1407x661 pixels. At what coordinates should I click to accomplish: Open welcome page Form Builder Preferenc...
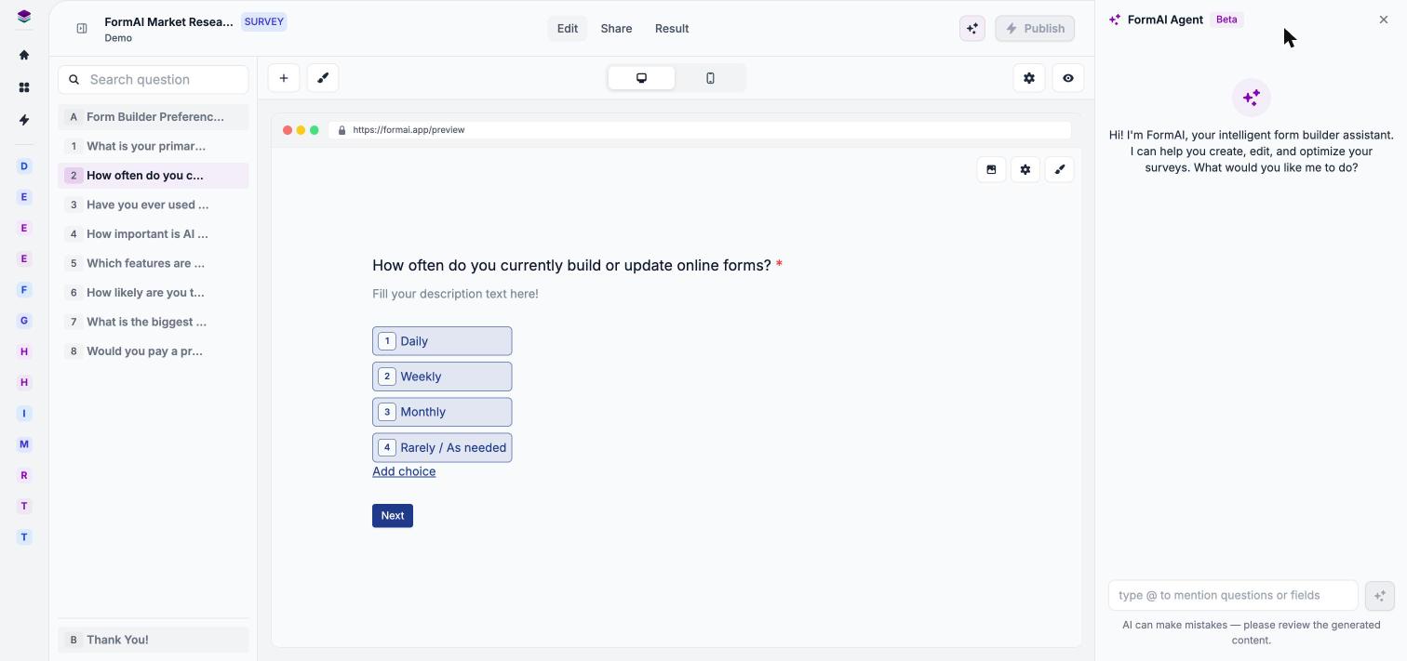coord(154,117)
